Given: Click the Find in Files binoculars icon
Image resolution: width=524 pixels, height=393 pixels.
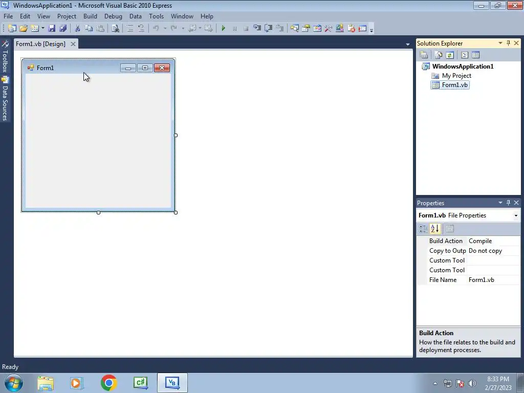Looking at the screenshot, I should pyautogui.click(x=115, y=29).
